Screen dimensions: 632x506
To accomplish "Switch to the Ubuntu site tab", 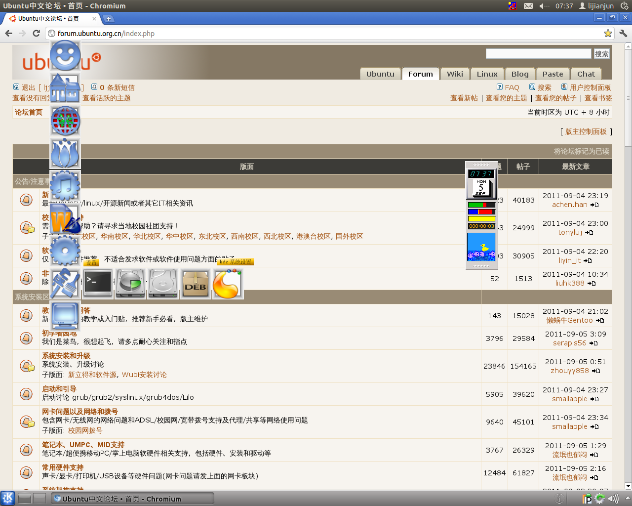I will point(380,74).
